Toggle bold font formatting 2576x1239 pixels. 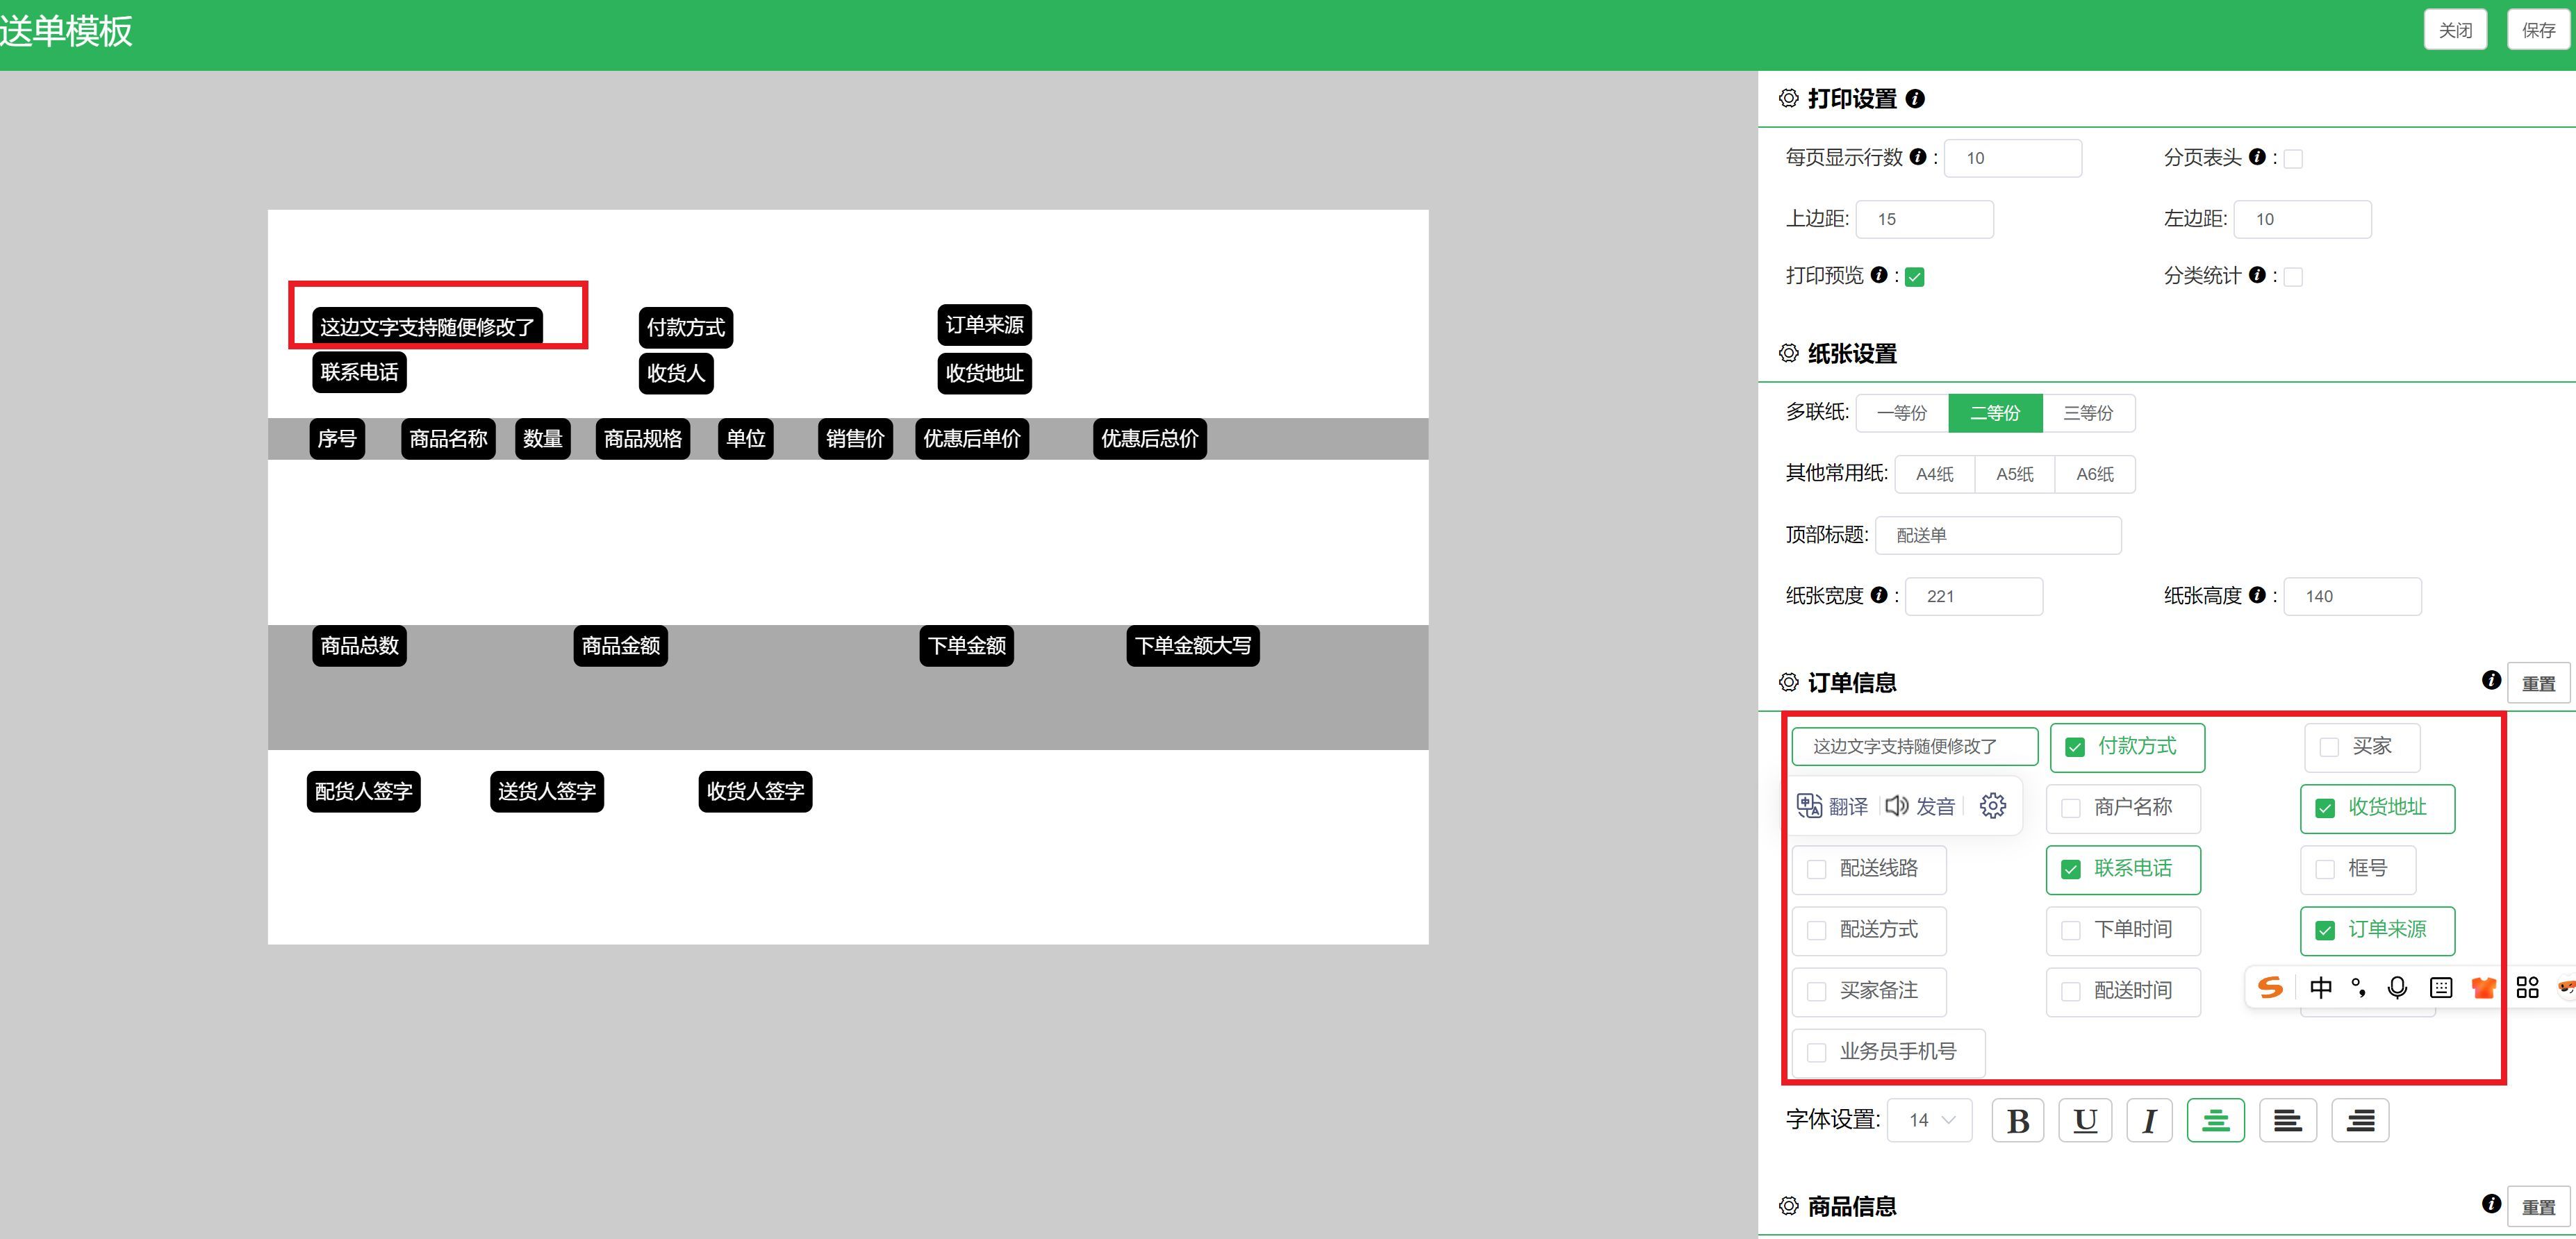(x=2017, y=1120)
